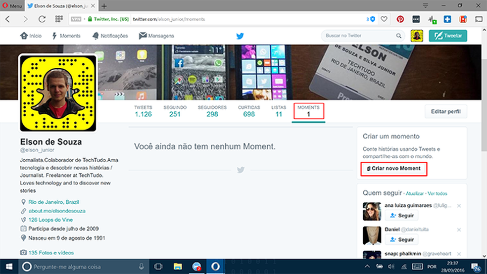Click the Atualizar link in Quem seguir
This screenshot has width=487, height=274.
click(415, 193)
